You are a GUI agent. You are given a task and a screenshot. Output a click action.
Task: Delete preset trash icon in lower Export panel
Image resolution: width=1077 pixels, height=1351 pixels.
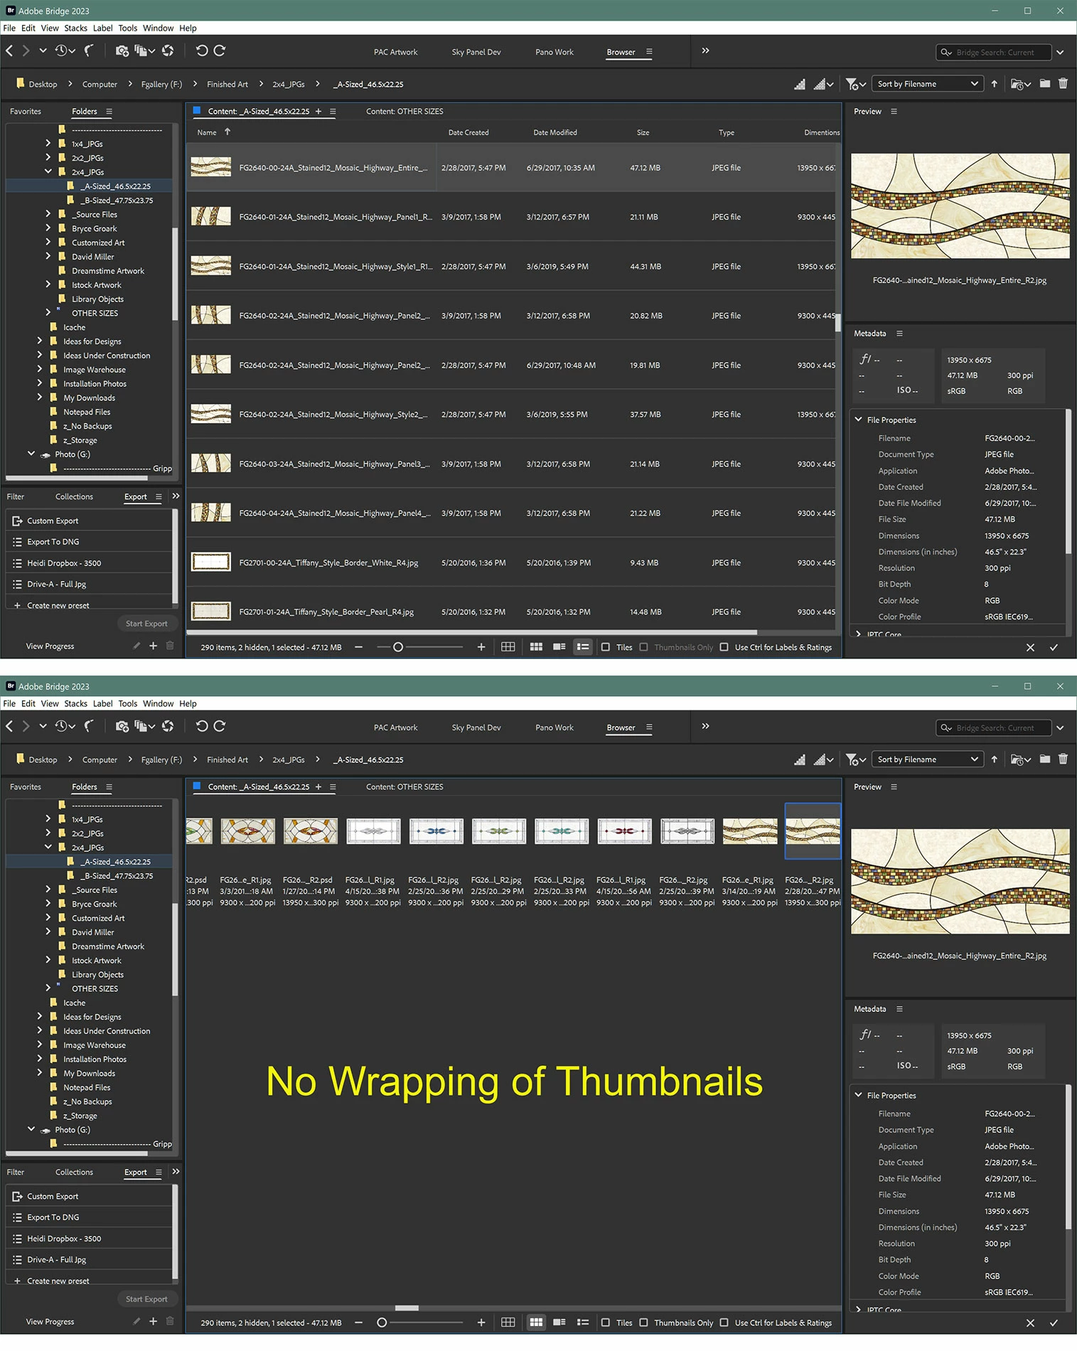170,1321
